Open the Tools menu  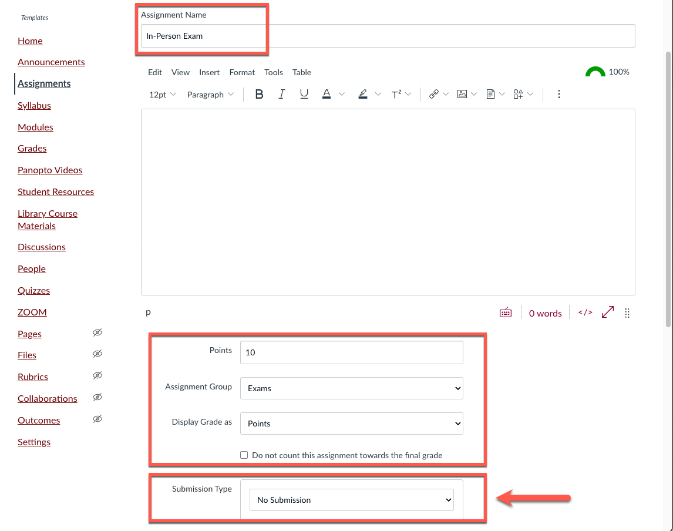tap(274, 72)
